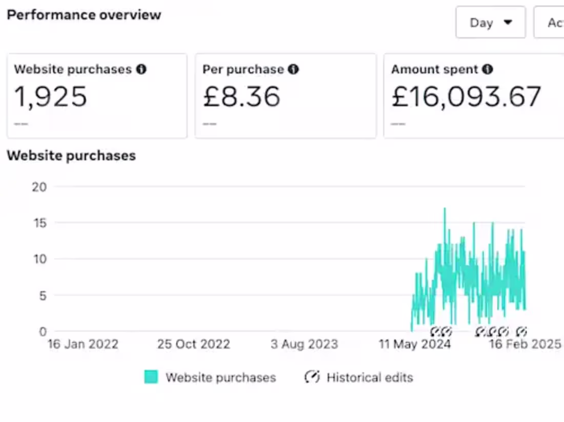Select the Website purchases metric card
Image resolution: width=564 pixels, height=422 pixels.
(97, 95)
